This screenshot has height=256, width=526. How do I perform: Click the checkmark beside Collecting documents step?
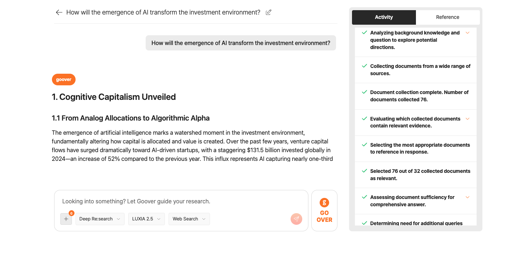(364, 66)
